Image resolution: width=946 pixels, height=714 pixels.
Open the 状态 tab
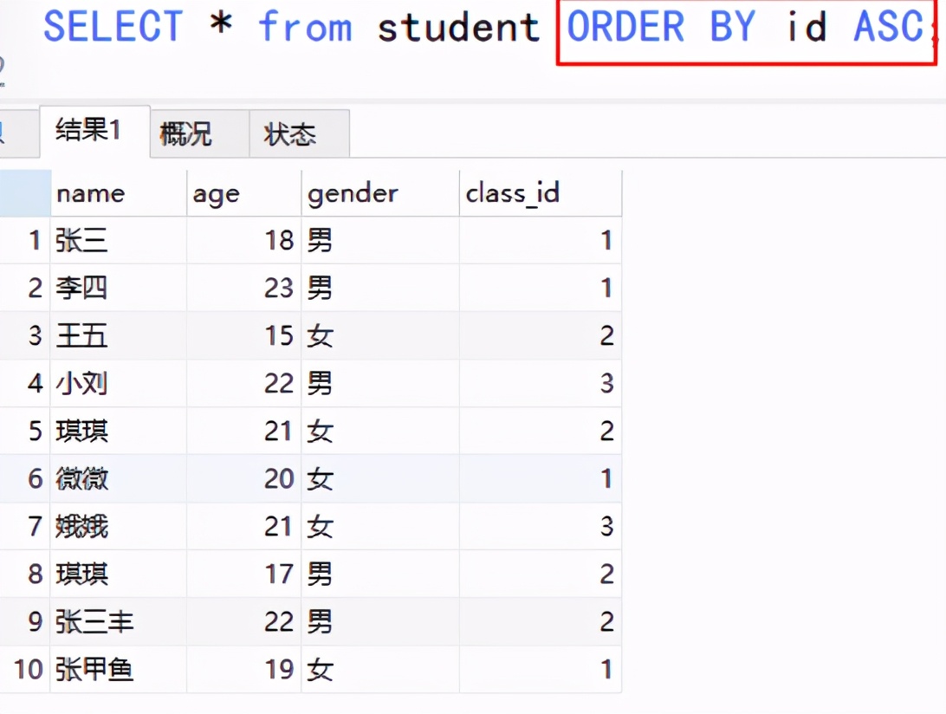[299, 133]
